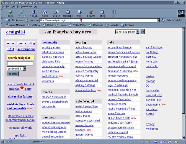The height and width of the screenshot is (144, 186).
Task: Open the Communicator menu
Action: 26,7
